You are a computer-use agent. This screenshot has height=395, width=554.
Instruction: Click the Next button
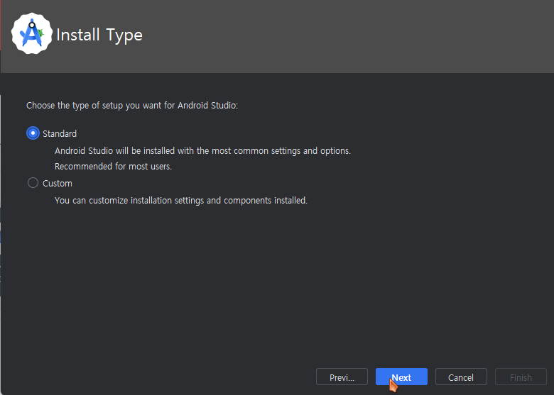401,377
